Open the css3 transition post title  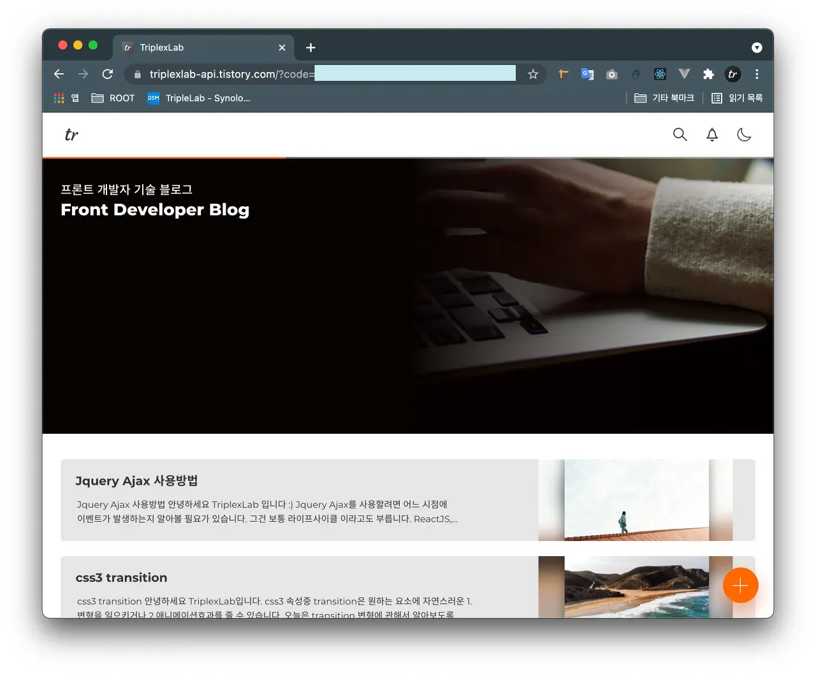pos(121,578)
